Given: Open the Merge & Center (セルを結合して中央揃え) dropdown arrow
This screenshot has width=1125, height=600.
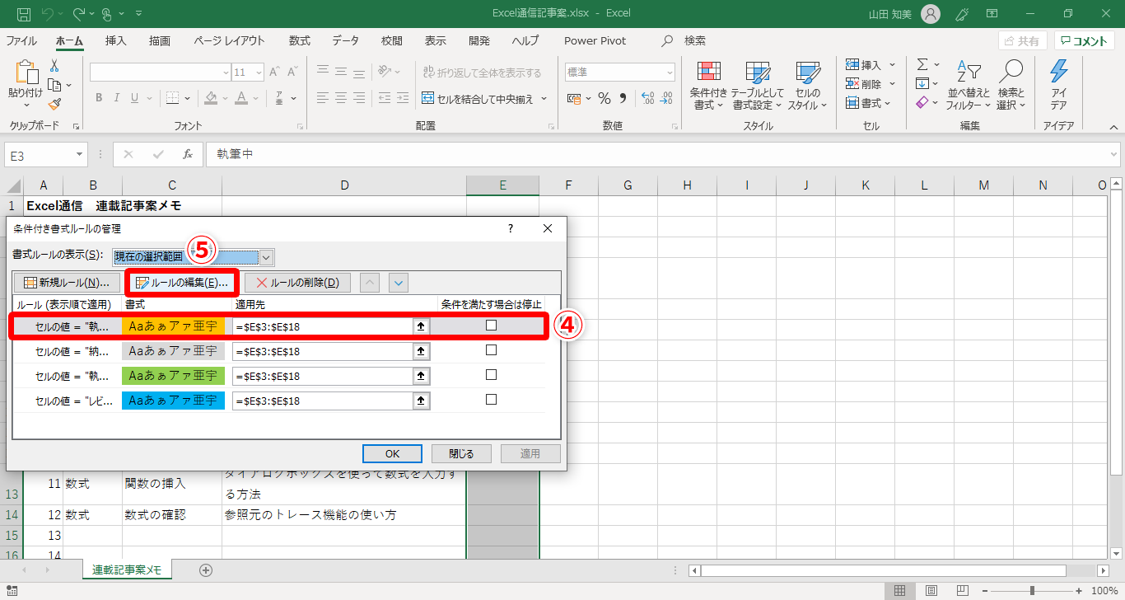Looking at the screenshot, I should tap(544, 99).
